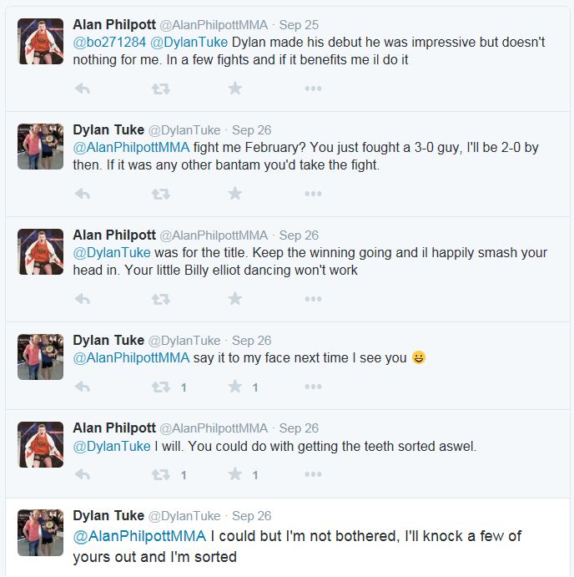Favorite the "teeth sorted aswel" tweet
Screen dimensions: 574x577
coord(235,474)
